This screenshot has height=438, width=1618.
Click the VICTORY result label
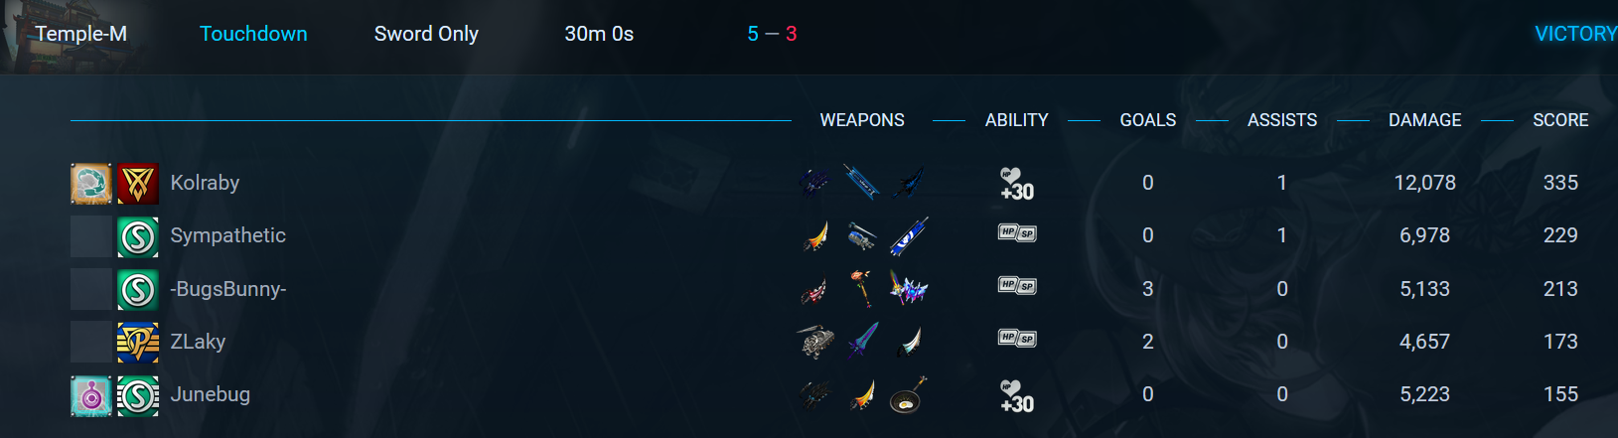pyautogui.click(x=1575, y=34)
